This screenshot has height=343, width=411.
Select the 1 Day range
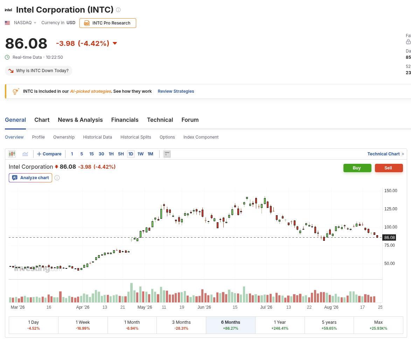(34, 325)
